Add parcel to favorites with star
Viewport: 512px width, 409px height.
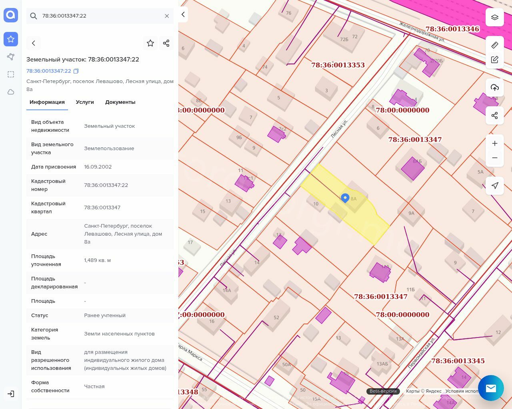tap(150, 43)
